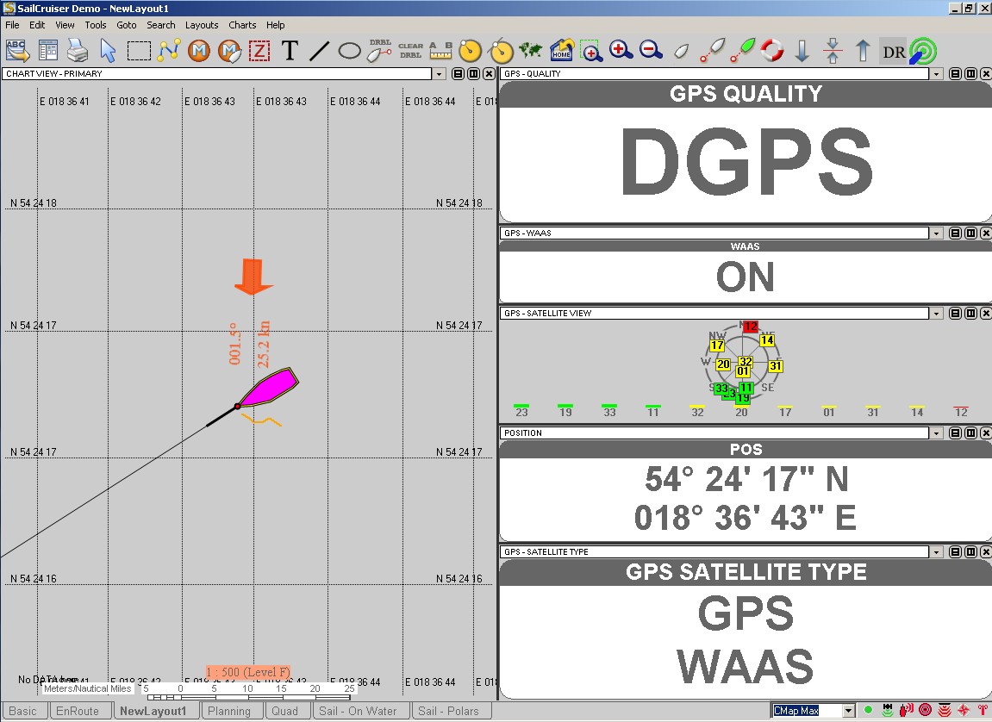Open the Layouts menu
The height and width of the screenshot is (722, 992).
[202, 25]
